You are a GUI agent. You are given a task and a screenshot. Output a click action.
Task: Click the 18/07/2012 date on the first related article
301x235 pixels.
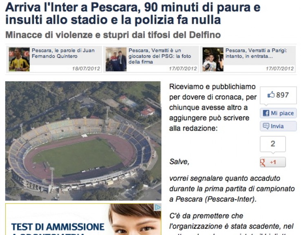point(86,69)
